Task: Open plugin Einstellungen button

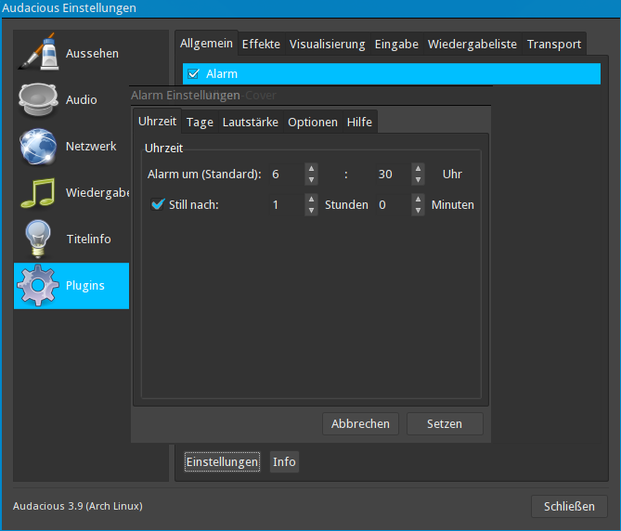Action: [x=222, y=461]
